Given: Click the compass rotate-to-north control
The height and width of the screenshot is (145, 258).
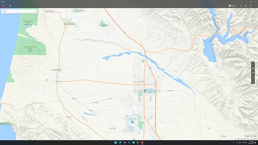Looking at the screenshot, I should coord(253,64).
